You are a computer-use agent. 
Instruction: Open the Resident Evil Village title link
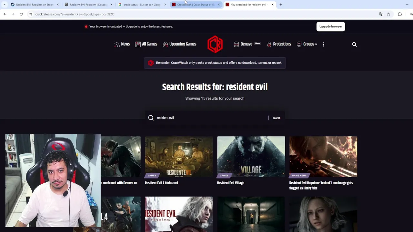(x=230, y=183)
